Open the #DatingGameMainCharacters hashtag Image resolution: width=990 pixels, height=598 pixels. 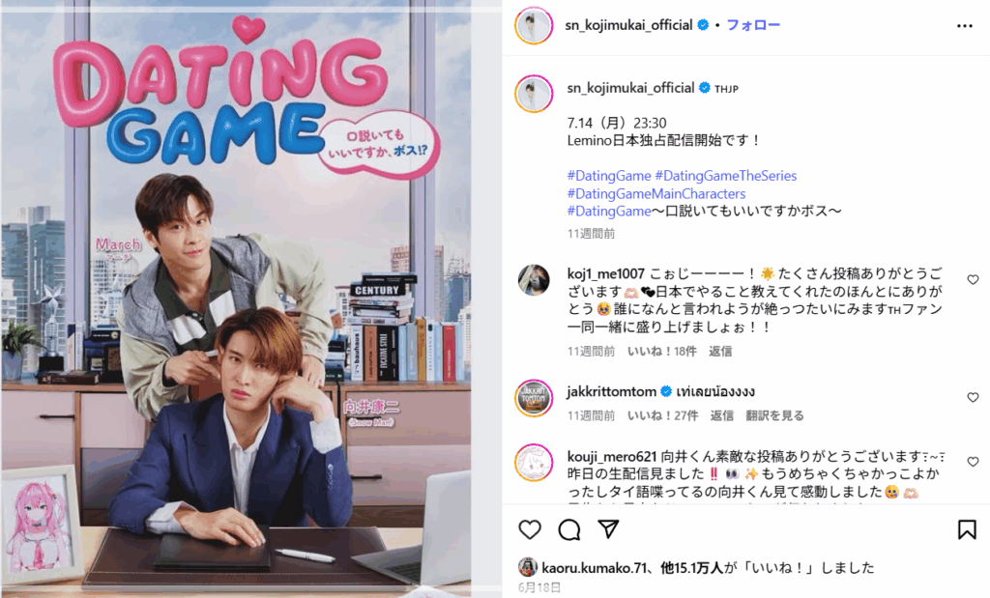656,193
